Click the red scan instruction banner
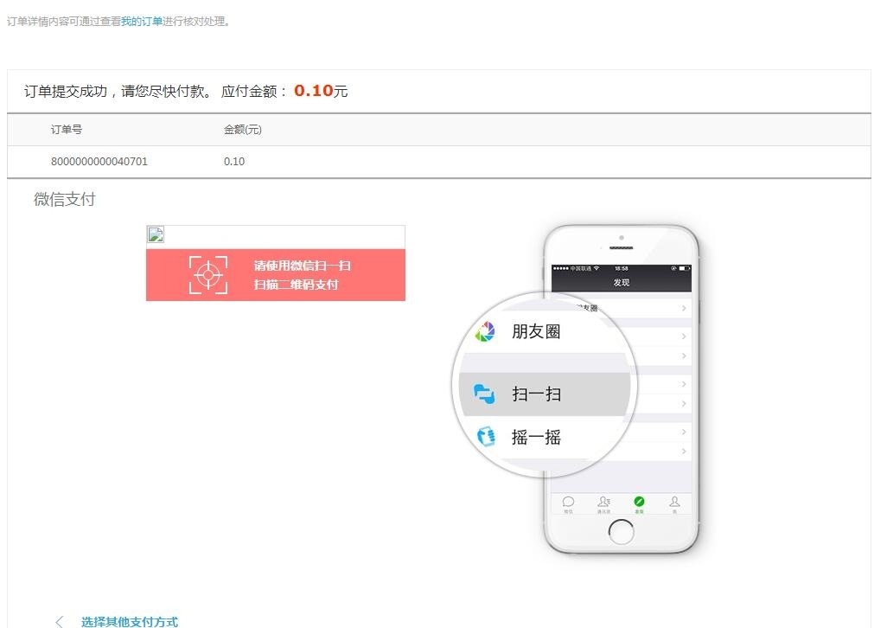The image size is (887, 628). click(x=276, y=275)
